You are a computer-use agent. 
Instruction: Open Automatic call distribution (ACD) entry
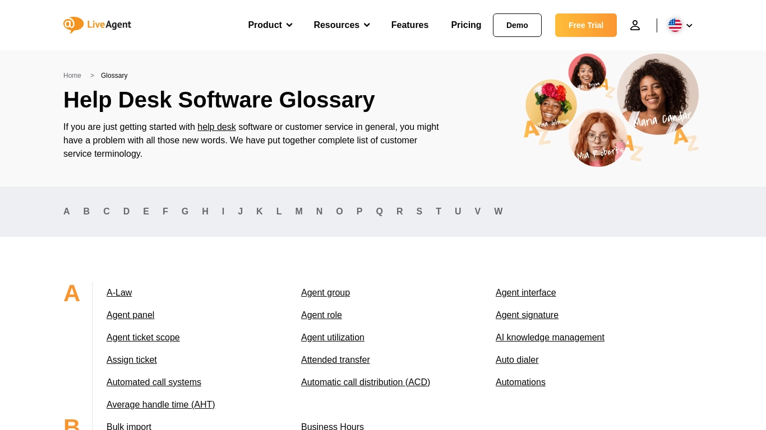click(365, 382)
